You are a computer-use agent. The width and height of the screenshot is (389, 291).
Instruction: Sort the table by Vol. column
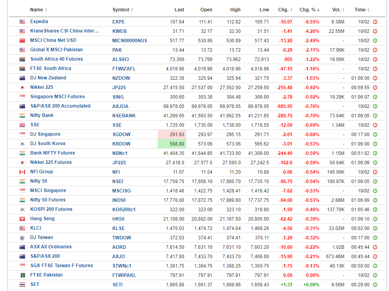click(338, 10)
